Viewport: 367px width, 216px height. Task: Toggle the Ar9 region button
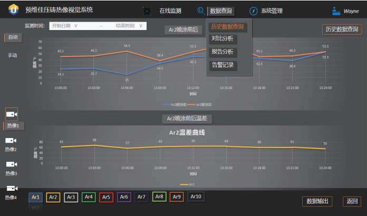point(177,197)
